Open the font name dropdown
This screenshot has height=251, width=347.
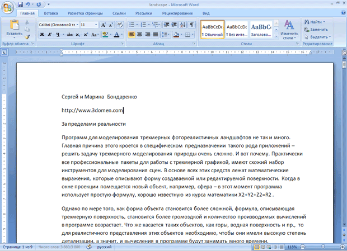77,25
